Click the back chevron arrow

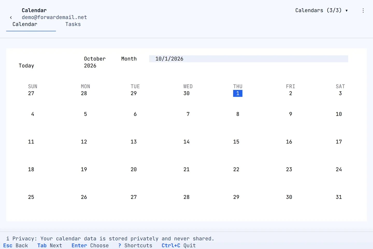point(11,17)
